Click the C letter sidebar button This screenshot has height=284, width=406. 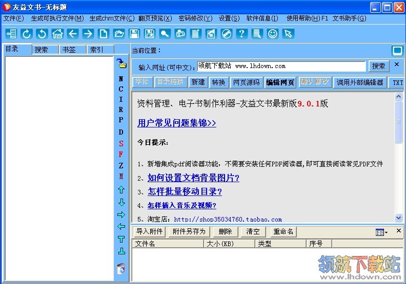coord(121,89)
